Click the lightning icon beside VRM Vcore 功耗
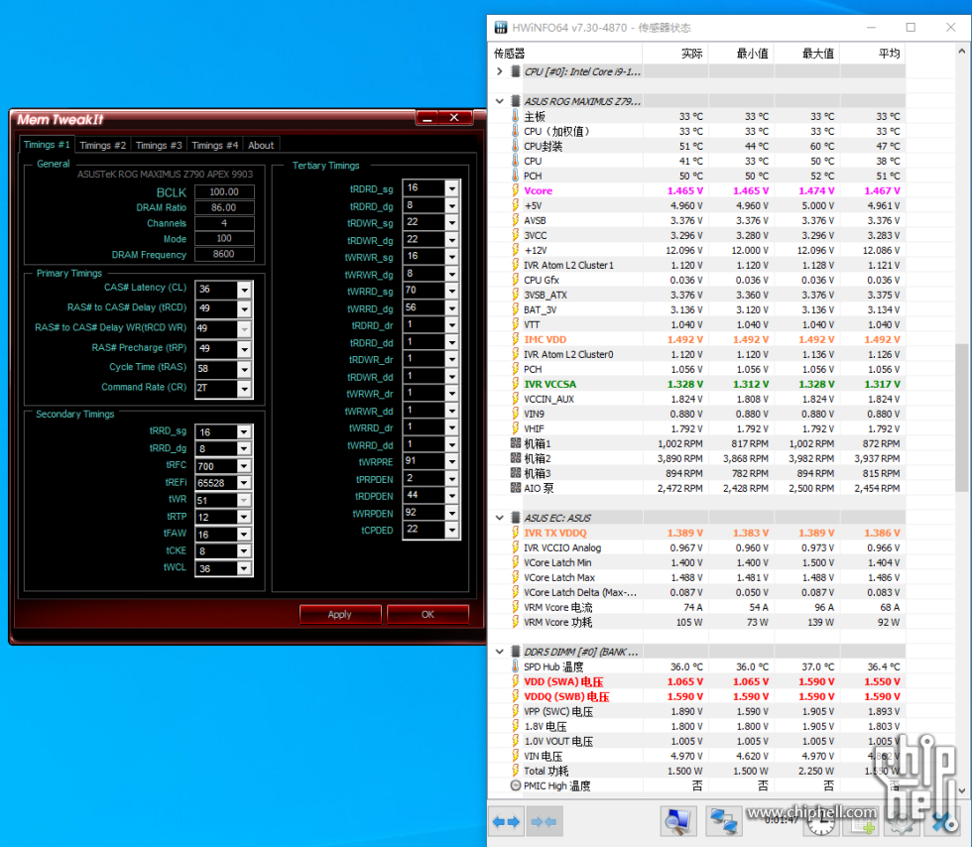Viewport: 972px width, 847px height. 515,622
